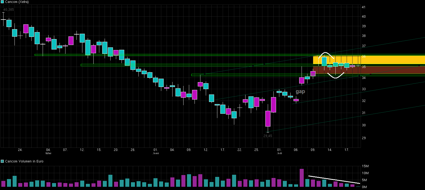Select the yellow highlighted resistance zone
Viewport: 425px width, 190px height.
[369, 60]
